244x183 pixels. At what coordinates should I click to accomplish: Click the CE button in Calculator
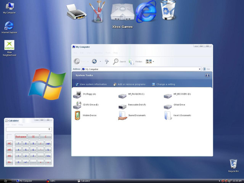33,136
